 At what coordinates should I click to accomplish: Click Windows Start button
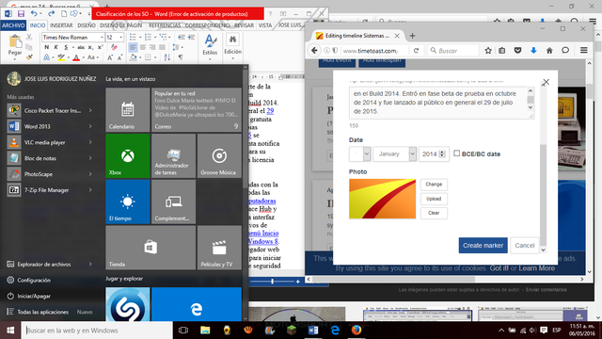pos(10,331)
